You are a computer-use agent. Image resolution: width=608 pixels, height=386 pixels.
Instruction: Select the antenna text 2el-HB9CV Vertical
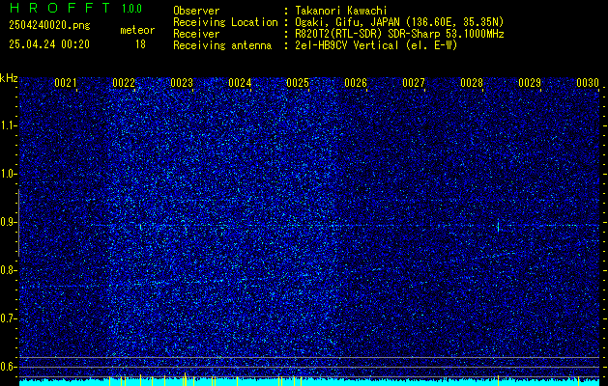click(x=347, y=45)
